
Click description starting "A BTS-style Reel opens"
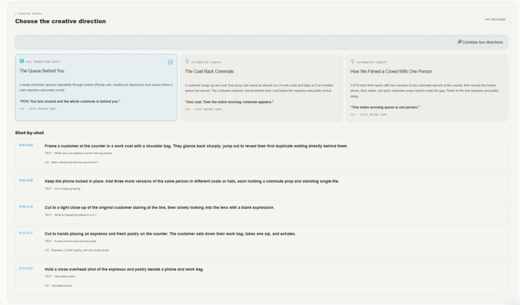point(425,90)
